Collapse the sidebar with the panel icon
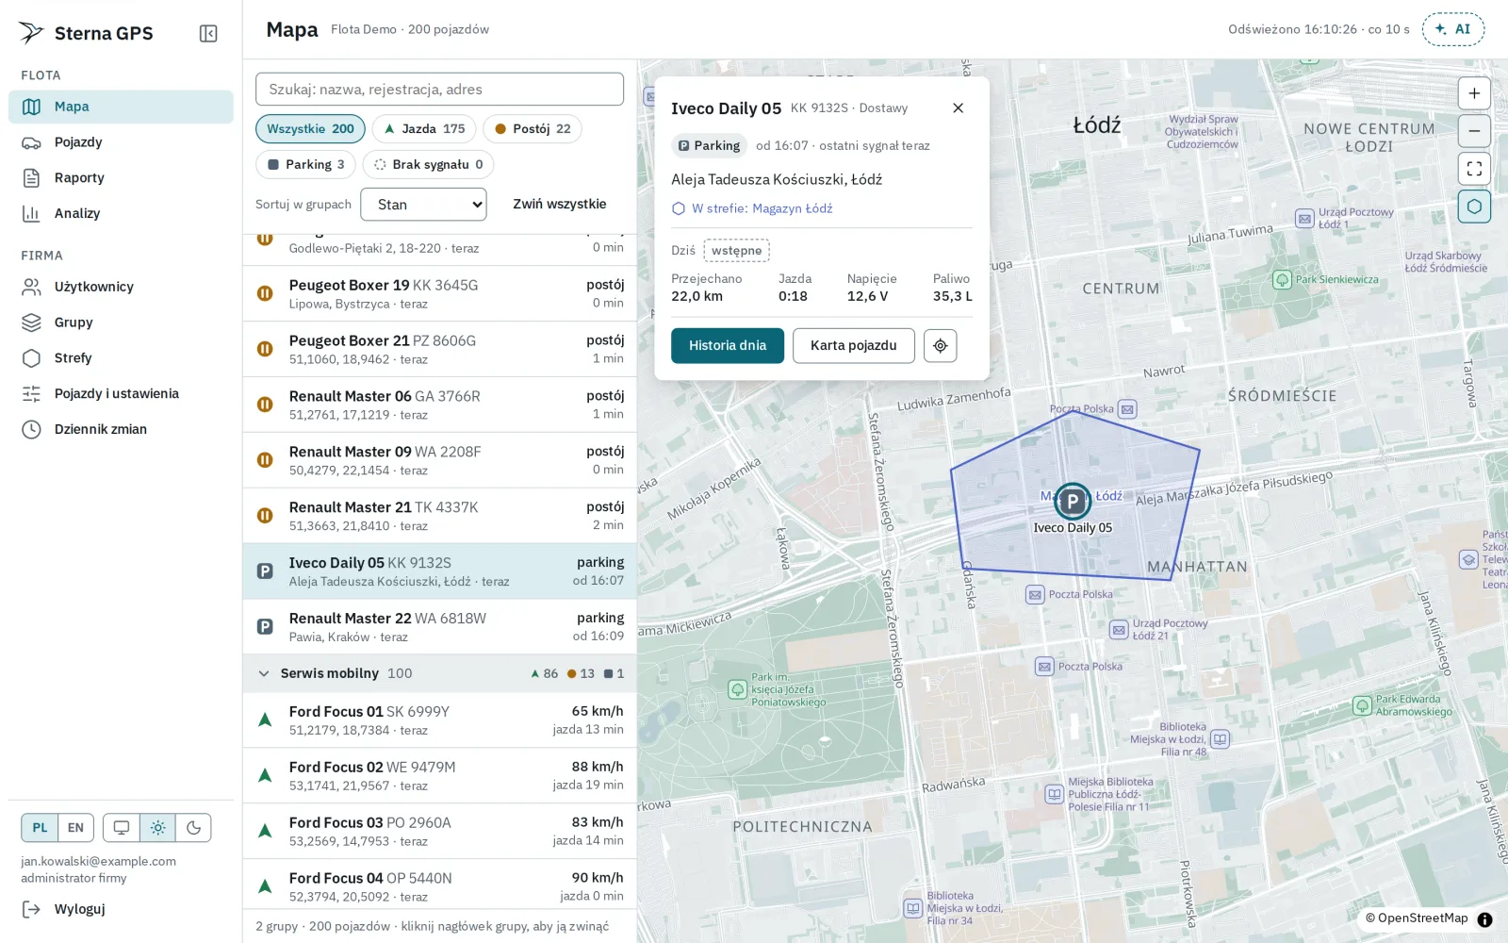This screenshot has height=943, width=1508. [208, 34]
